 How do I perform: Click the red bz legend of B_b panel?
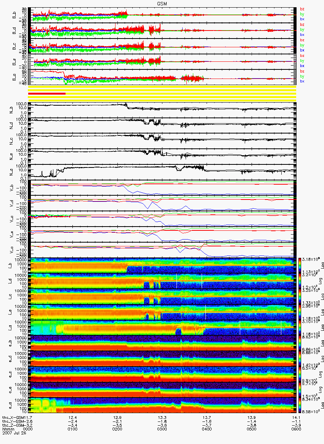tap(302, 9)
